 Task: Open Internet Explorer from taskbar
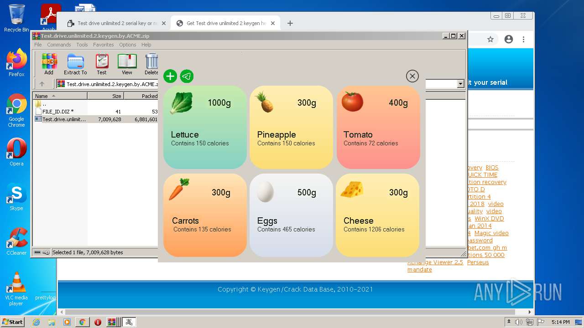pos(36,322)
